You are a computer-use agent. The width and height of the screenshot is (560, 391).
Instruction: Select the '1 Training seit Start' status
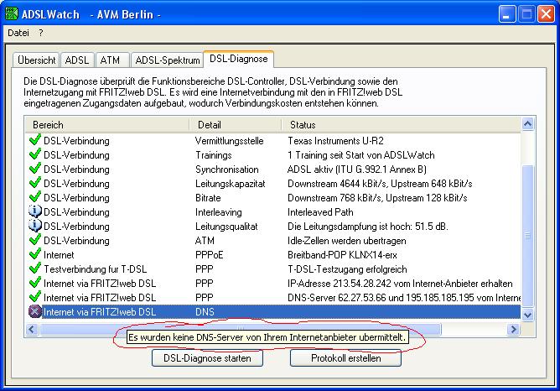361,155
